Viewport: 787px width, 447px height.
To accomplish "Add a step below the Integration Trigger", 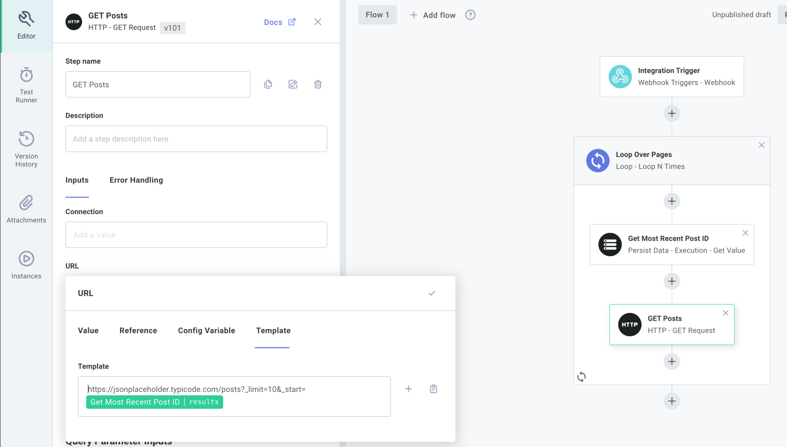I will [x=672, y=113].
